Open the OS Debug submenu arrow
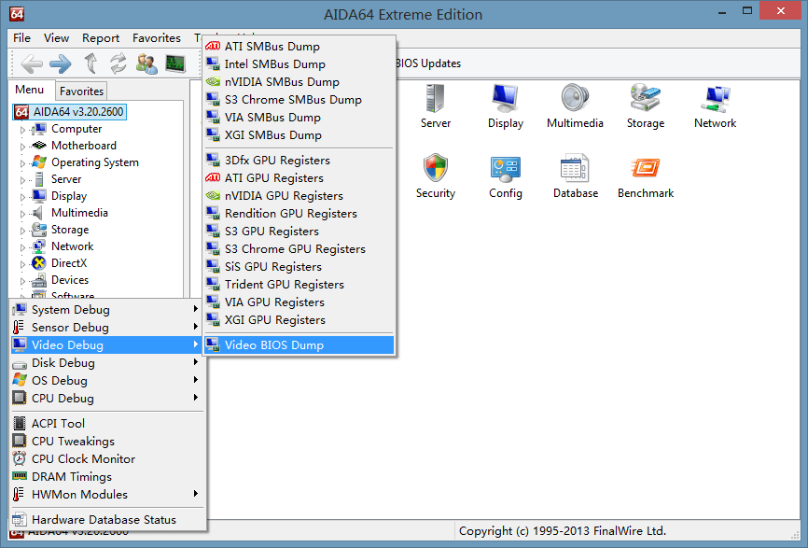The height and width of the screenshot is (548, 808). pyautogui.click(x=196, y=379)
